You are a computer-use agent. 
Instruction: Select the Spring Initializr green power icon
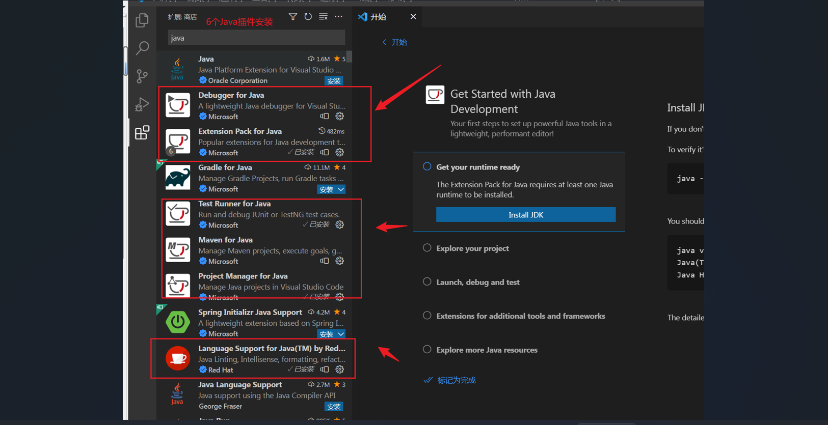[177, 322]
